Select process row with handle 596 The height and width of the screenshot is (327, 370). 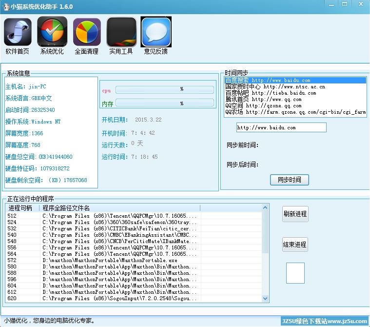[134, 279]
